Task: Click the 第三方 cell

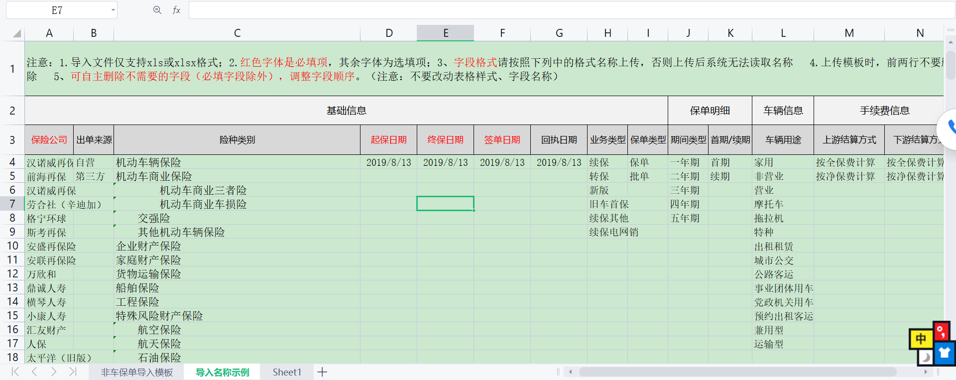Action: (94, 176)
